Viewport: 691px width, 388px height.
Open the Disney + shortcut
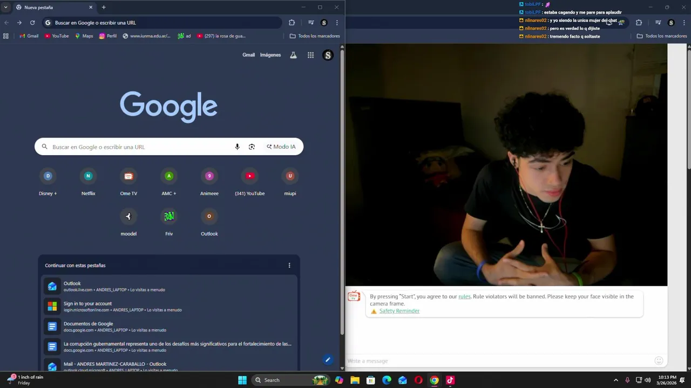tap(48, 182)
